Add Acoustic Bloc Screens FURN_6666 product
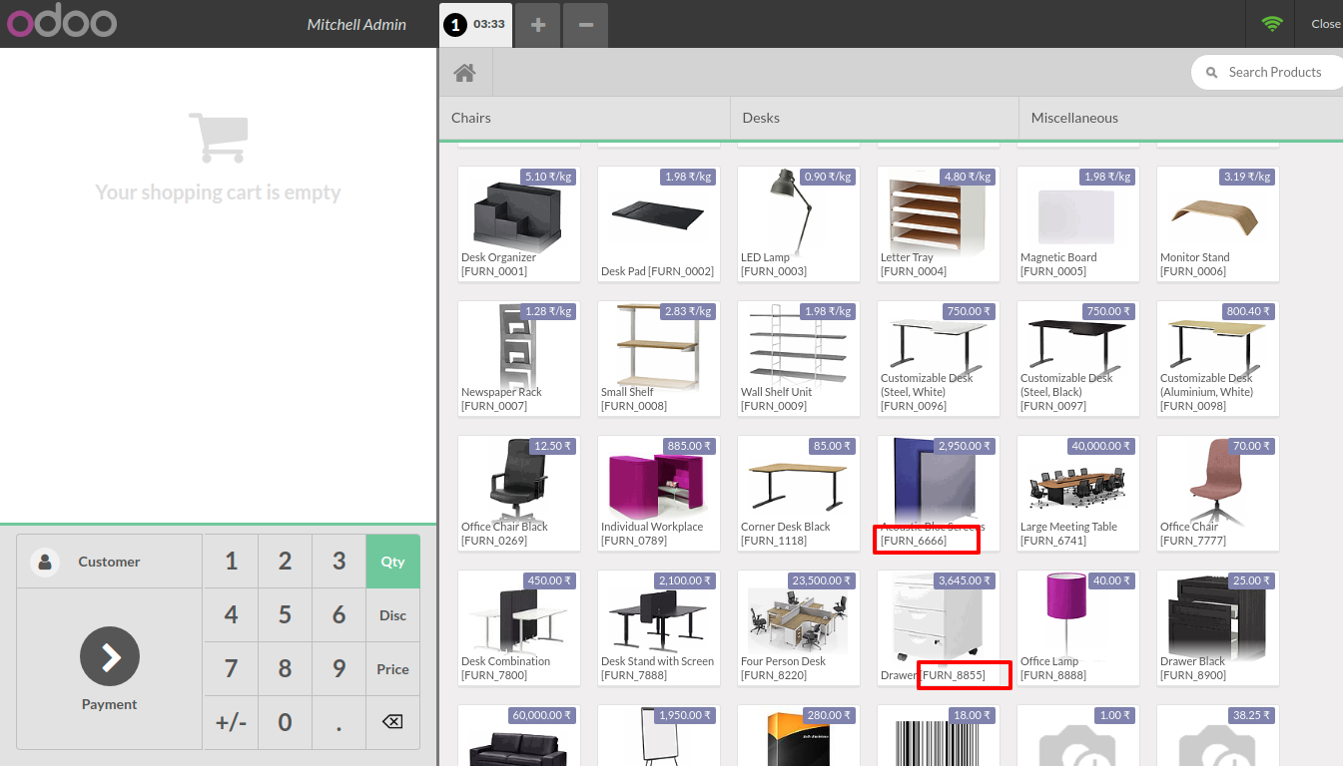Image resolution: width=1343 pixels, height=766 pixels. coord(939,494)
